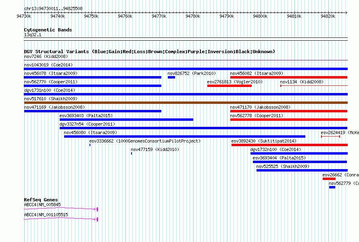Open variant nsv471169 (Jakobsson2008) label
359x242 pixels.
pos(54,107)
